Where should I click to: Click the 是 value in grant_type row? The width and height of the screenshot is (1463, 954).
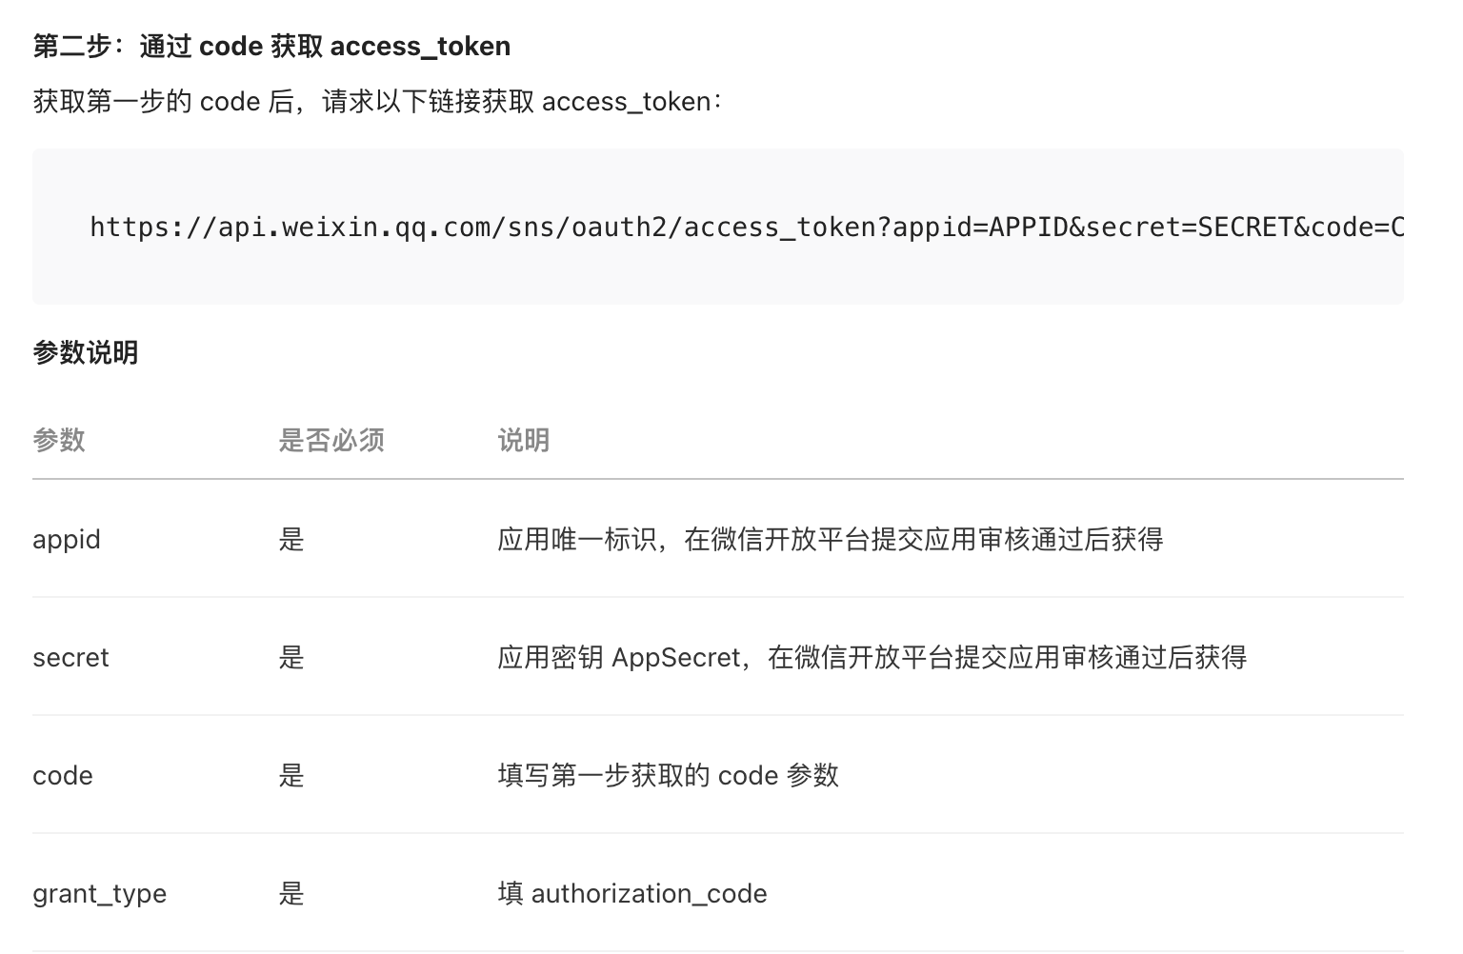pos(291,894)
